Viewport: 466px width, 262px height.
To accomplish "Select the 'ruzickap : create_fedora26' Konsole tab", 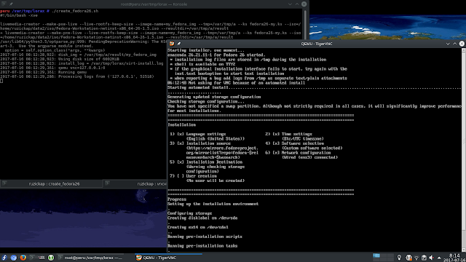I will [52, 184].
